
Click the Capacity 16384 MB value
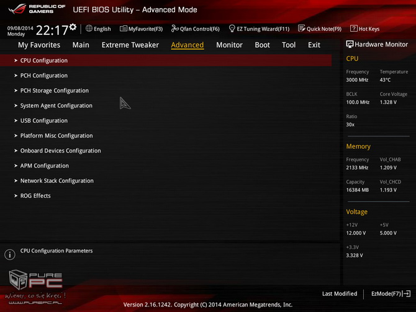[x=358, y=190]
